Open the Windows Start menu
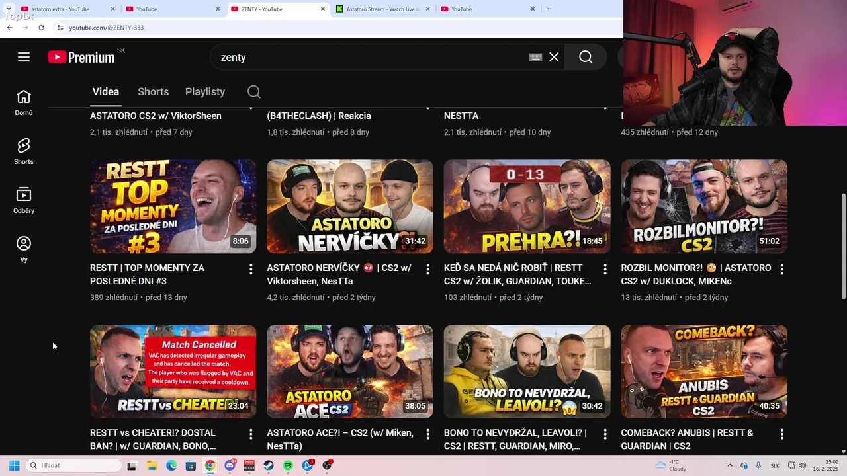The image size is (847, 476). pos(14,465)
